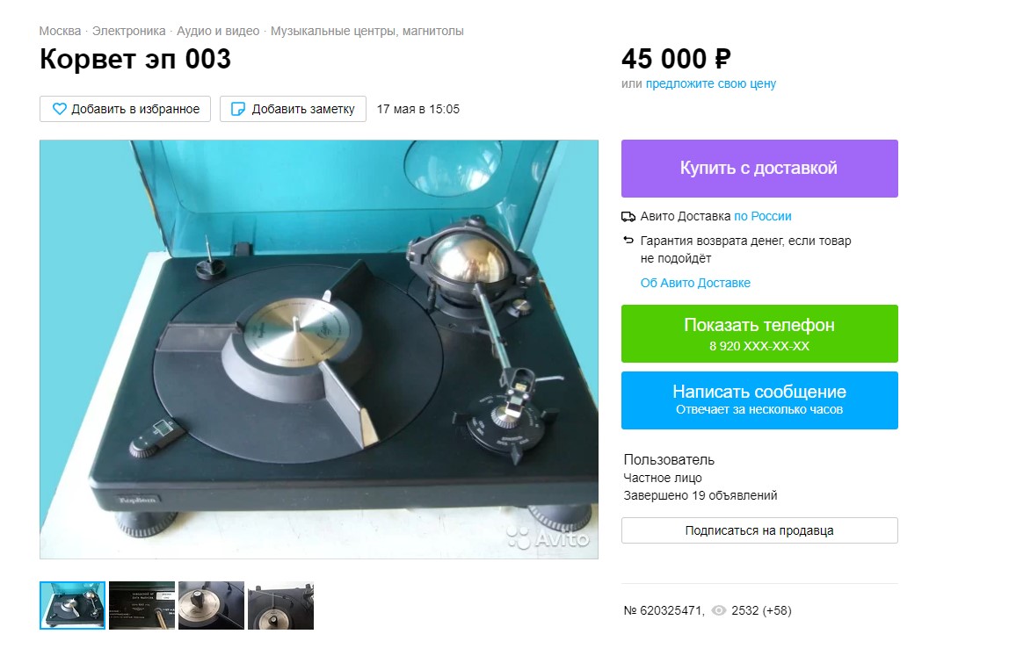Click the Avito watermark logo on photo
1009x663 pixels.
(548, 537)
